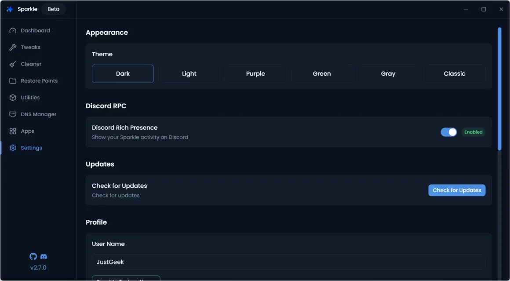This screenshot has width=510, height=281.
Task: Click the vertical scrollbar on the right
Action: (x=499, y=88)
